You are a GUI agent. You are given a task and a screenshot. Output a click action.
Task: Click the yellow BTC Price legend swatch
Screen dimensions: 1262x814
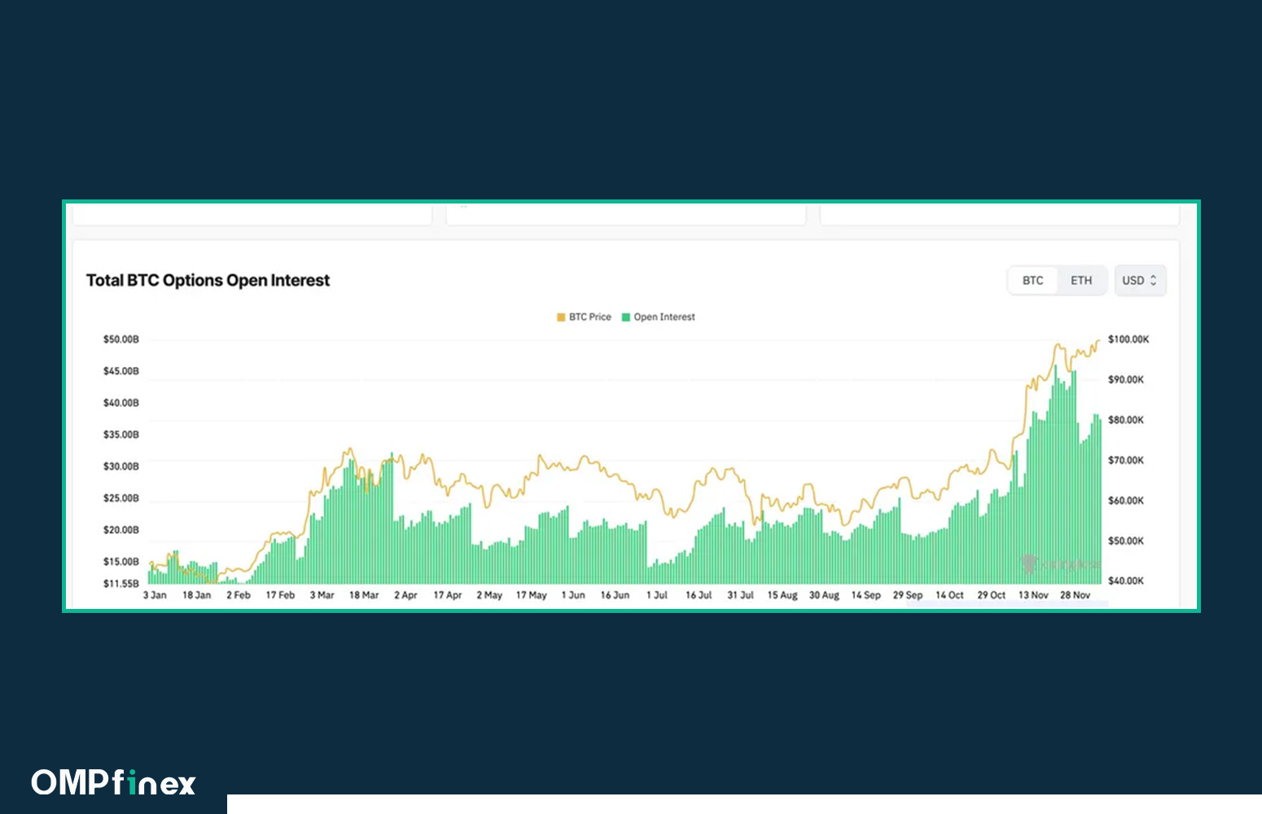tap(561, 317)
